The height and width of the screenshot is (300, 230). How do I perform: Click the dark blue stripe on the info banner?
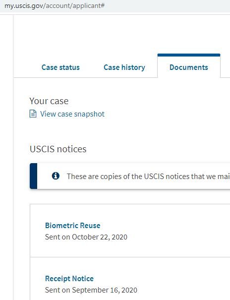[x=33, y=176]
